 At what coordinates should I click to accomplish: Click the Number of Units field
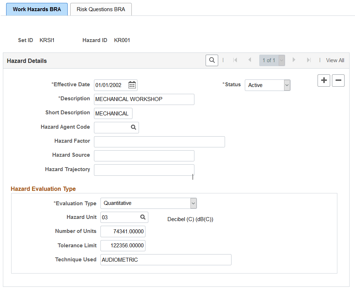(x=123, y=231)
